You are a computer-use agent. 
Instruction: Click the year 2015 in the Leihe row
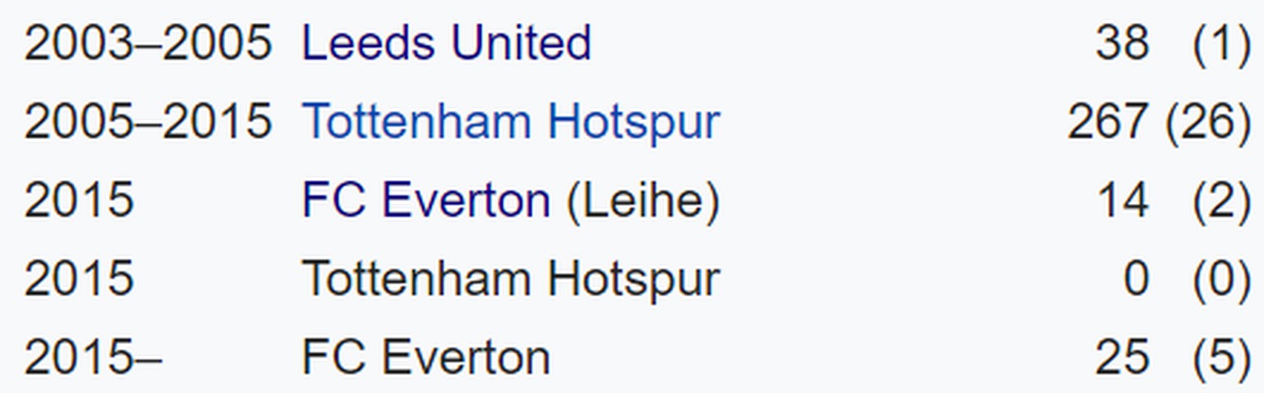(x=78, y=200)
